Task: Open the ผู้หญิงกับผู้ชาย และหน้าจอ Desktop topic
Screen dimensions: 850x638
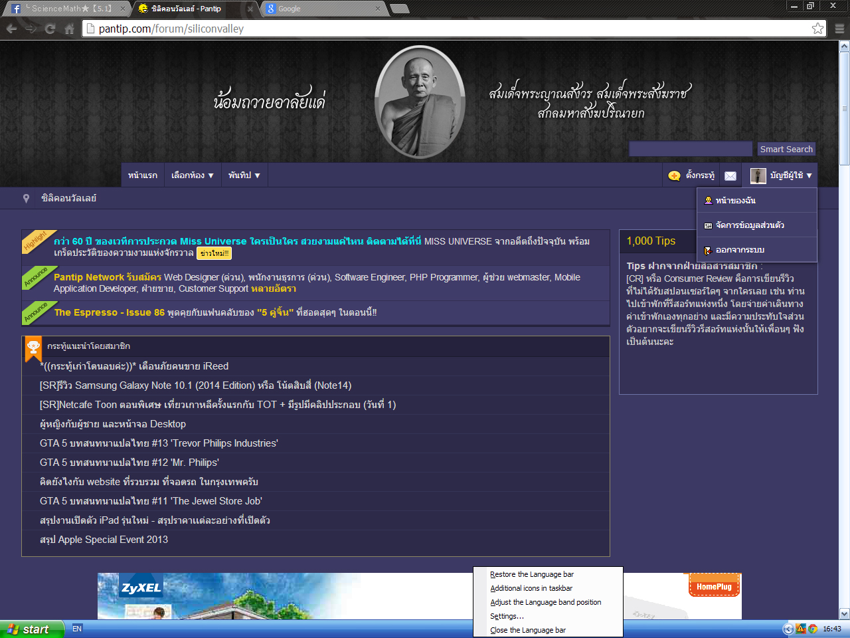Action: [x=113, y=424]
